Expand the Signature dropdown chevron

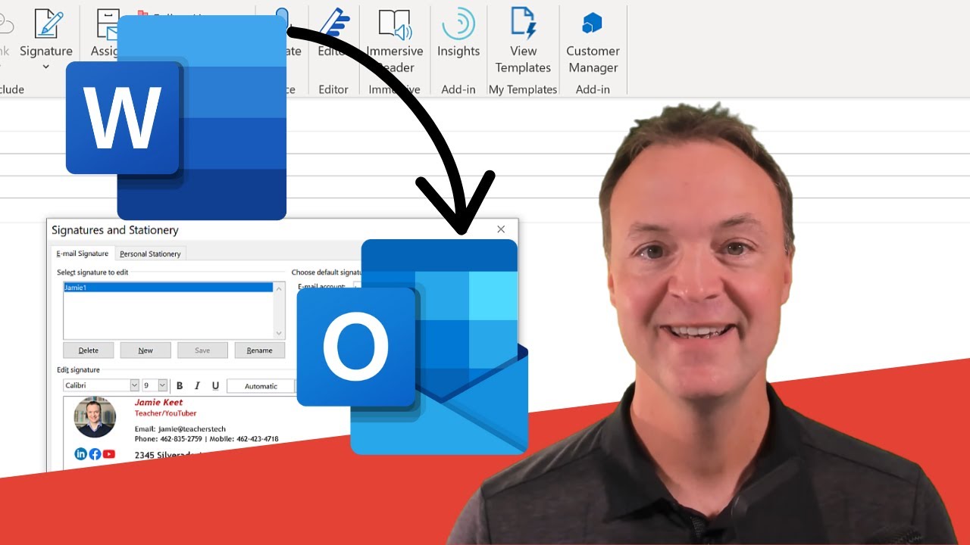(x=46, y=67)
